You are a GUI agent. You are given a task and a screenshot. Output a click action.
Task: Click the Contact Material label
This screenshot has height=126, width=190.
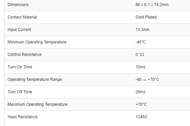[22, 17]
